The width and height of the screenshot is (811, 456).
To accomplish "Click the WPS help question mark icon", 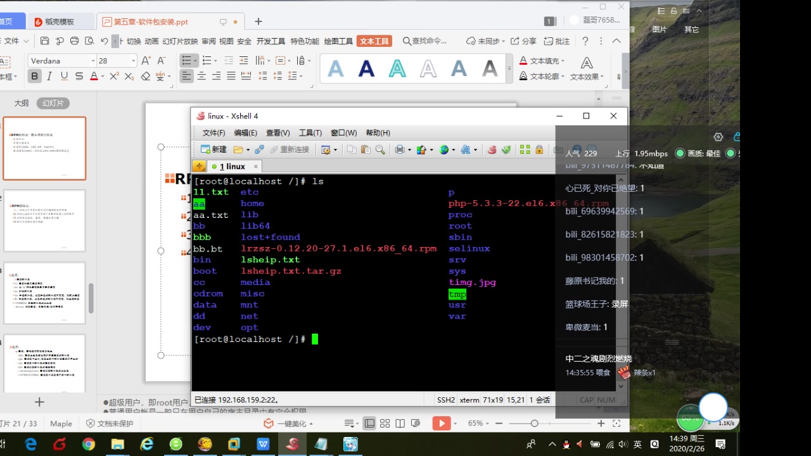I will point(585,41).
